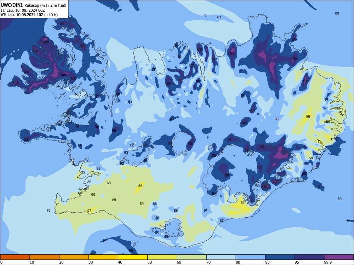Click the light blue 80–90 legend swatch
This screenshot has height=265, width=354.
pos(250,257)
